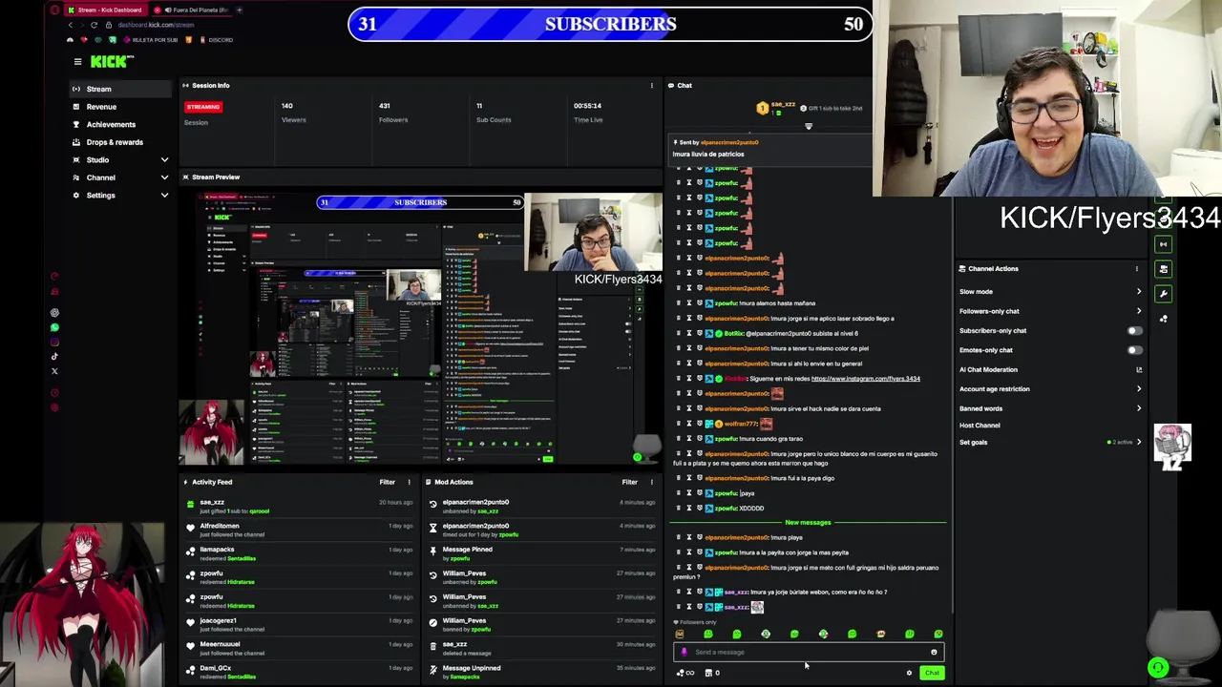Open the pinned message by elpanacrimen2punto0

point(771,148)
